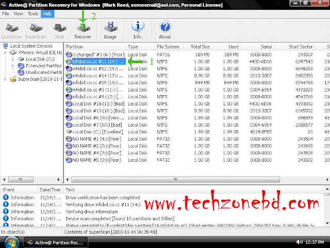The image size is (330, 248).
Task: Sort by the File System column header
Action: (169, 47)
